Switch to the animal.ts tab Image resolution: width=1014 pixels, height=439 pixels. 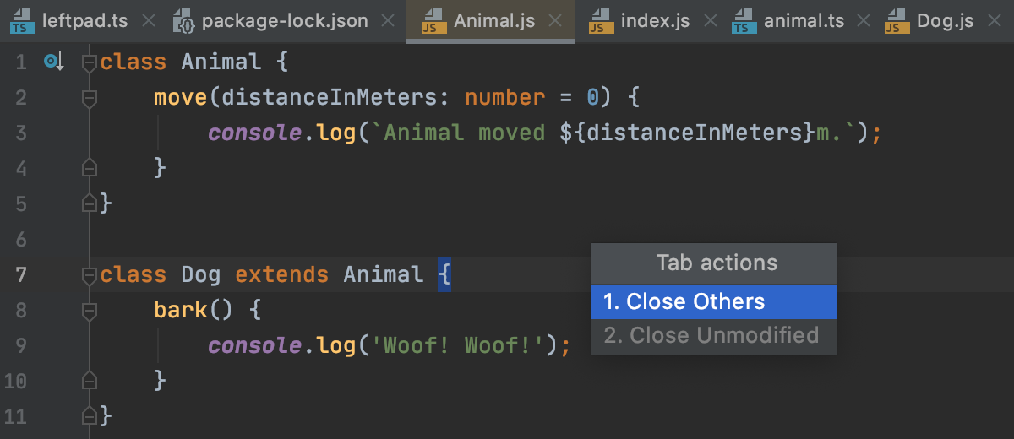tap(803, 21)
